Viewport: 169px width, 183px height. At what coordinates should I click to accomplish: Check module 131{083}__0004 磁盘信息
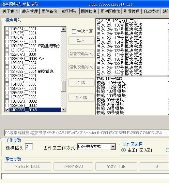pyautogui.click(x=7, y=71)
